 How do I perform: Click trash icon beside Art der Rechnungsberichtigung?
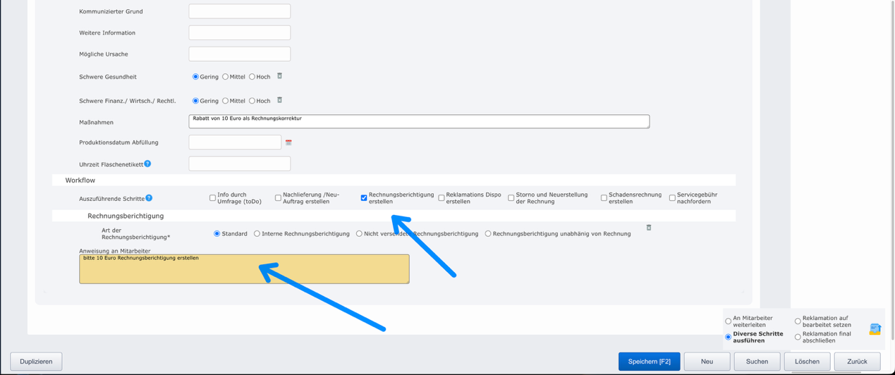pyautogui.click(x=649, y=228)
